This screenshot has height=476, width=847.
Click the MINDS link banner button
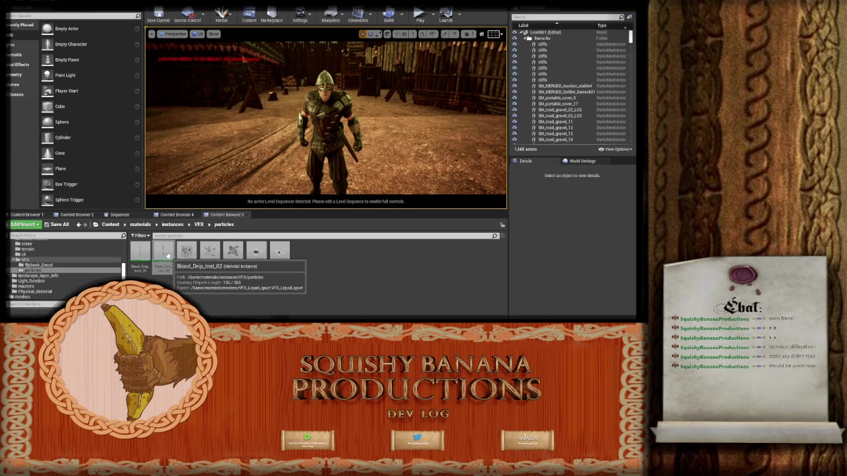click(x=527, y=440)
